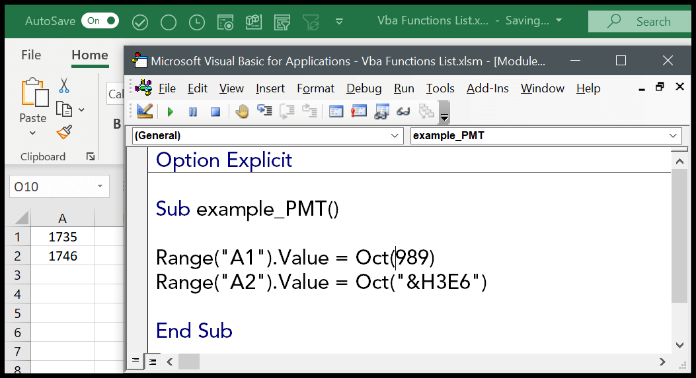Open the (General) object dropdown

click(x=395, y=136)
